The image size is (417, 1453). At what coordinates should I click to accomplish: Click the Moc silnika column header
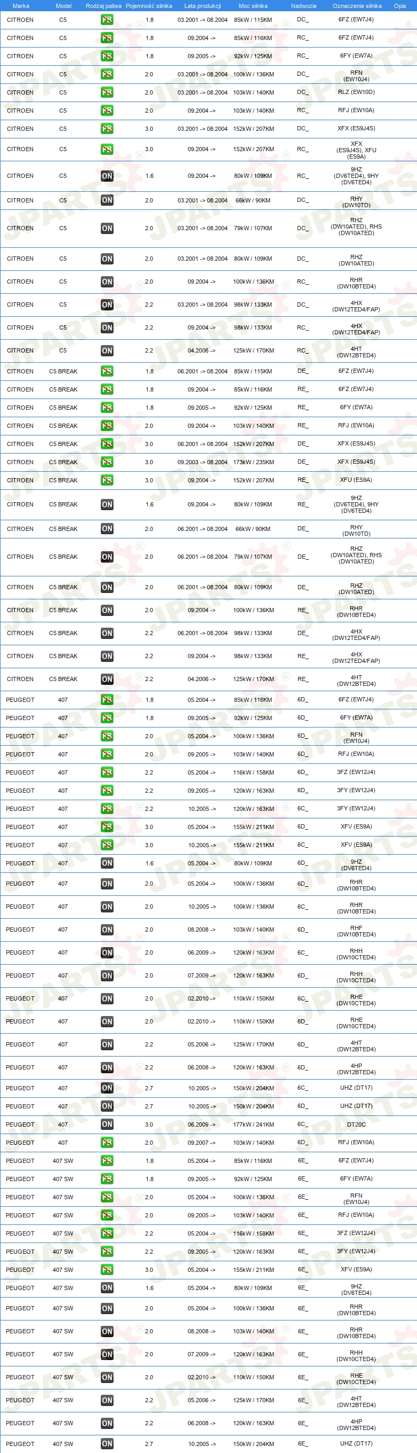(253, 6)
